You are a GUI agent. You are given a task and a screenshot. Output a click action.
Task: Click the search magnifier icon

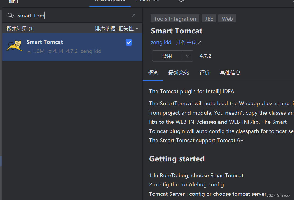click(x=11, y=15)
